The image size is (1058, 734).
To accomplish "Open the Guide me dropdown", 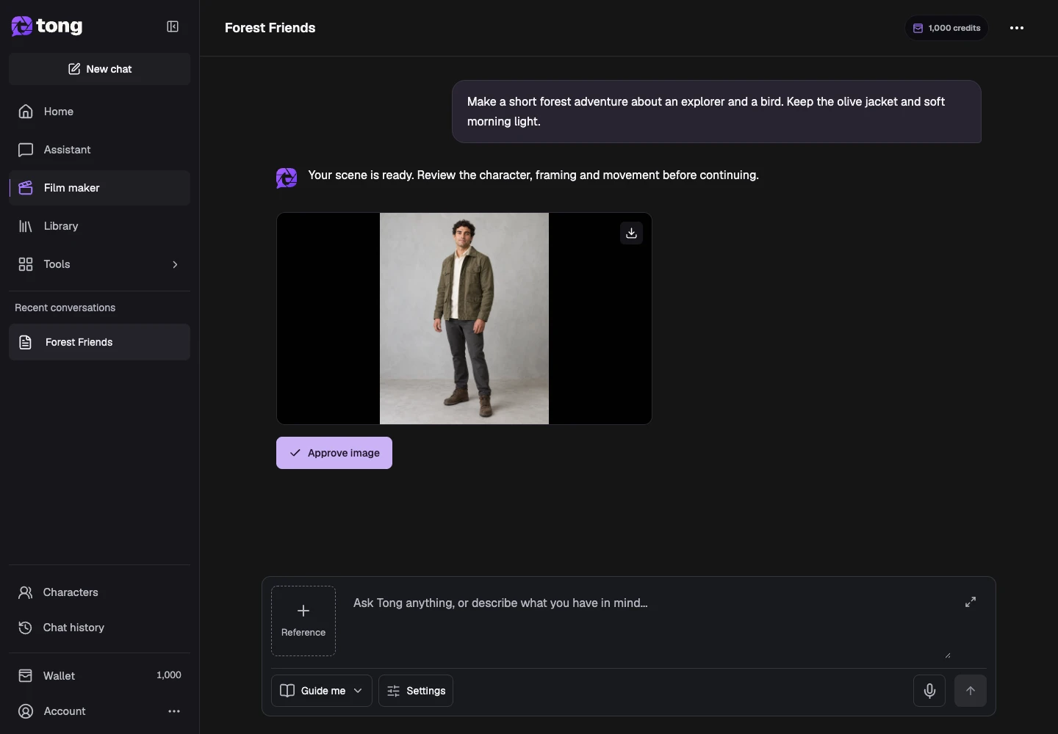I will pyautogui.click(x=322, y=691).
